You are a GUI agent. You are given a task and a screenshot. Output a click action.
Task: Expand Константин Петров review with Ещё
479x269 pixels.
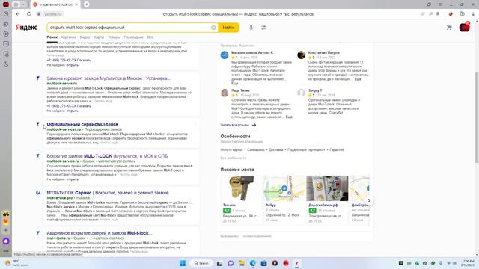coord(358,79)
